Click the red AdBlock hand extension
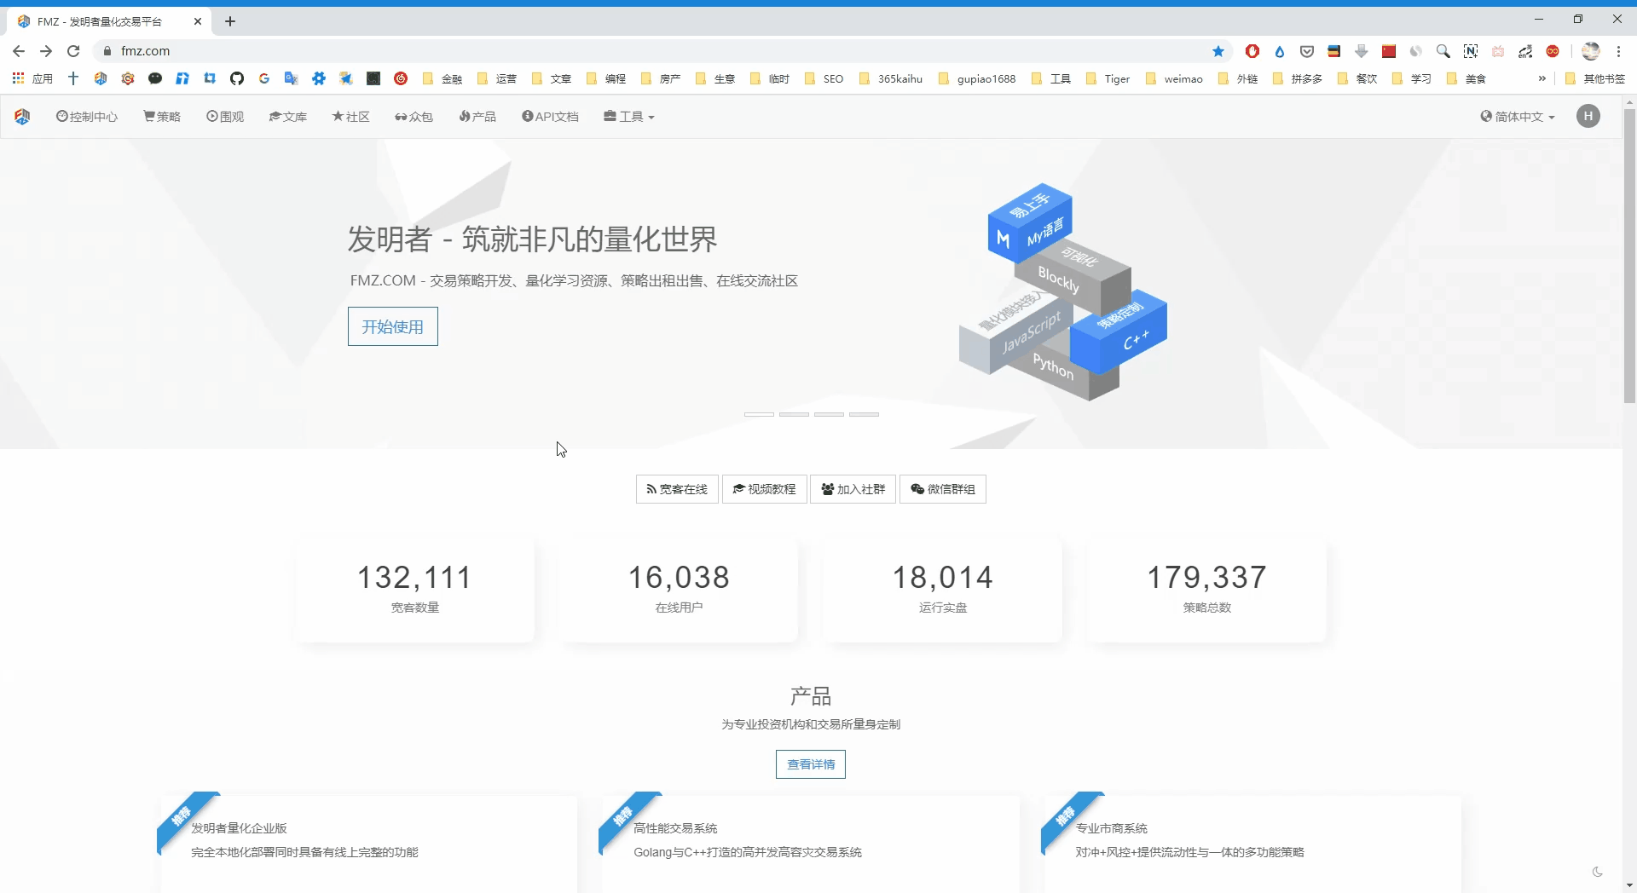1637x893 pixels. [1252, 51]
